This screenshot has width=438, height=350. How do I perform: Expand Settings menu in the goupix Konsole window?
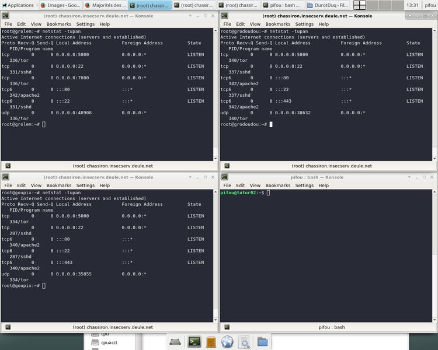point(85,185)
